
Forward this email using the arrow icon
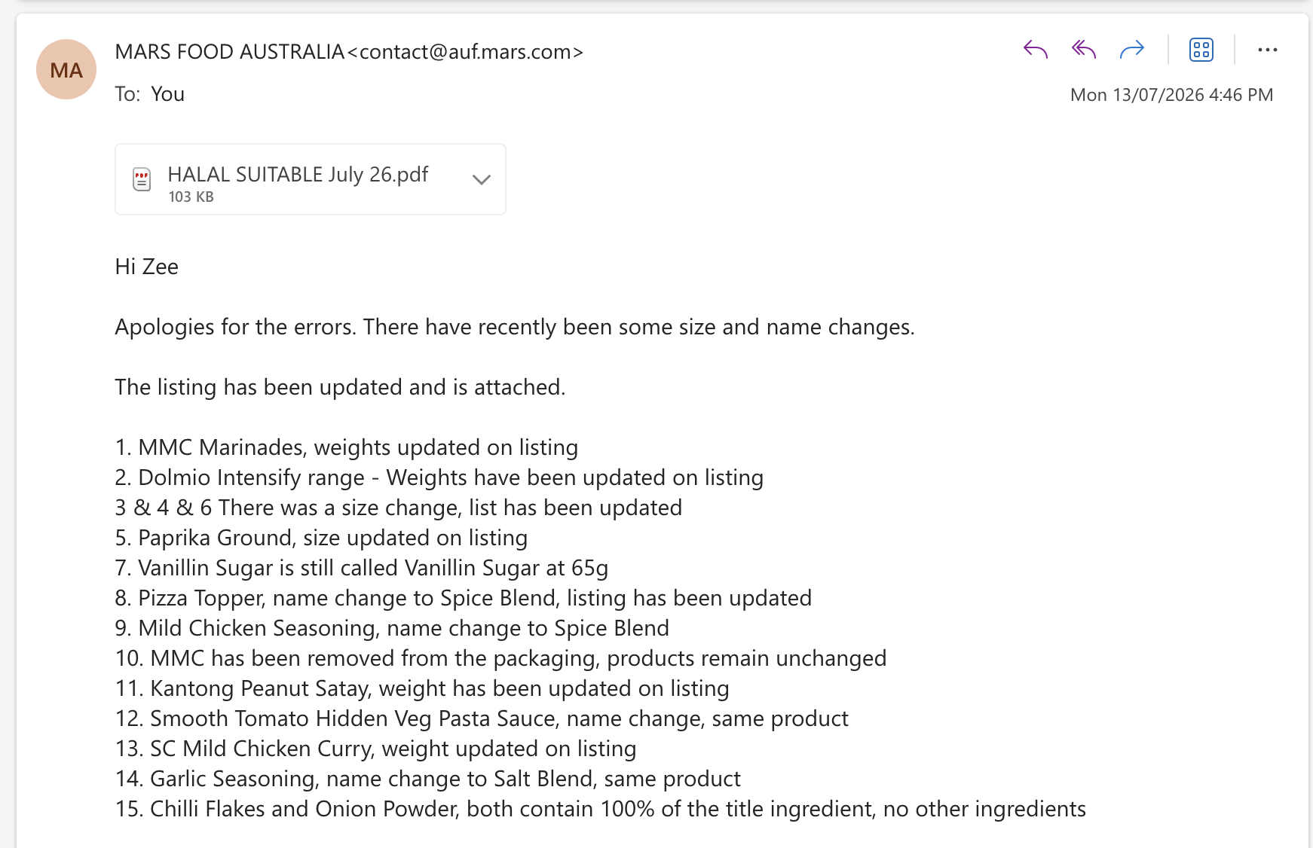[x=1132, y=50]
